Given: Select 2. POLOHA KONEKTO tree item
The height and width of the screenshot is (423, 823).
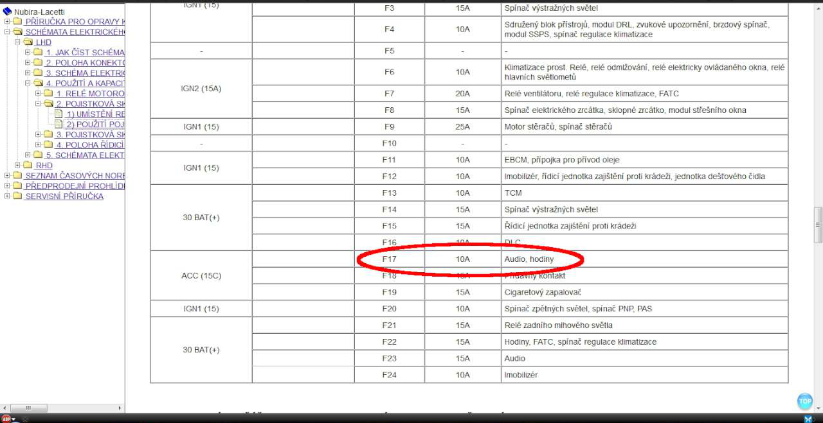Looking at the screenshot, I should coord(85,63).
